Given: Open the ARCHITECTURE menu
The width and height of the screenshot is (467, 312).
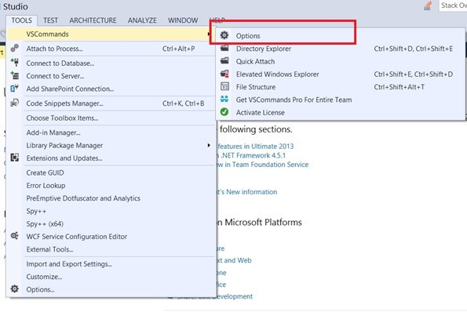Looking at the screenshot, I should click(x=93, y=20).
